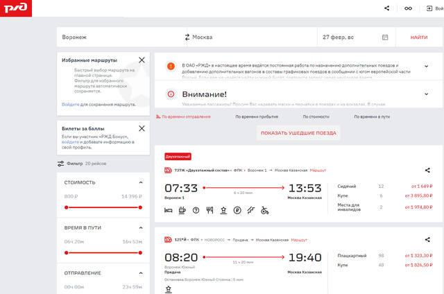The height and width of the screenshot is (294, 444).
Task: Click the maximum travel time slider handle
Action: point(140,252)
